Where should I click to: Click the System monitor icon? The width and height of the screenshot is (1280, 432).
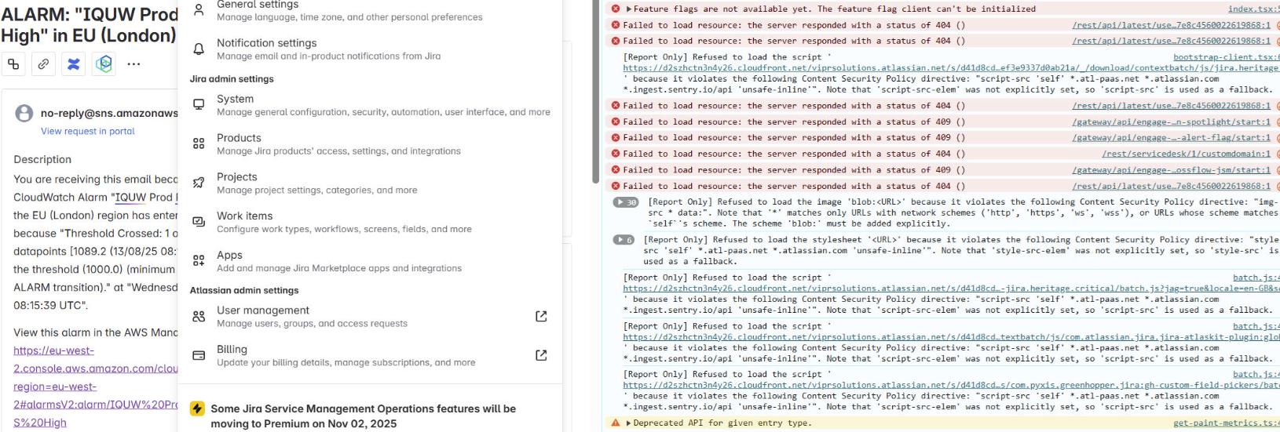(199, 104)
